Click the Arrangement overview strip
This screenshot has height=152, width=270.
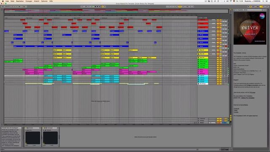(116, 11)
